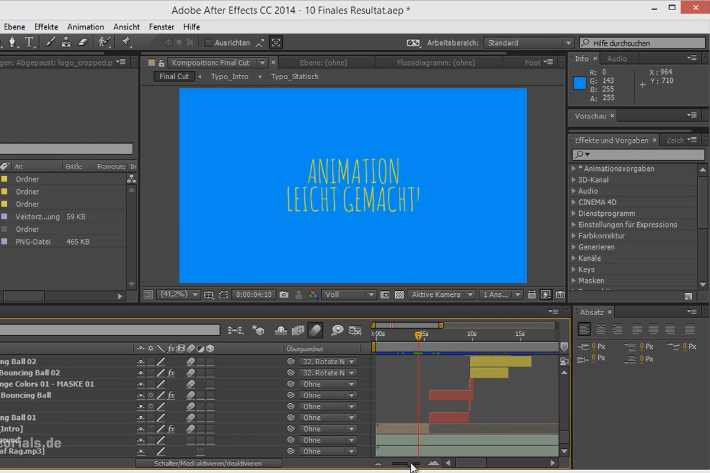Switch to the Audio panel tab
The height and width of the screenshot is (473, 710).
pyautogui.click(x=617, y=59)
